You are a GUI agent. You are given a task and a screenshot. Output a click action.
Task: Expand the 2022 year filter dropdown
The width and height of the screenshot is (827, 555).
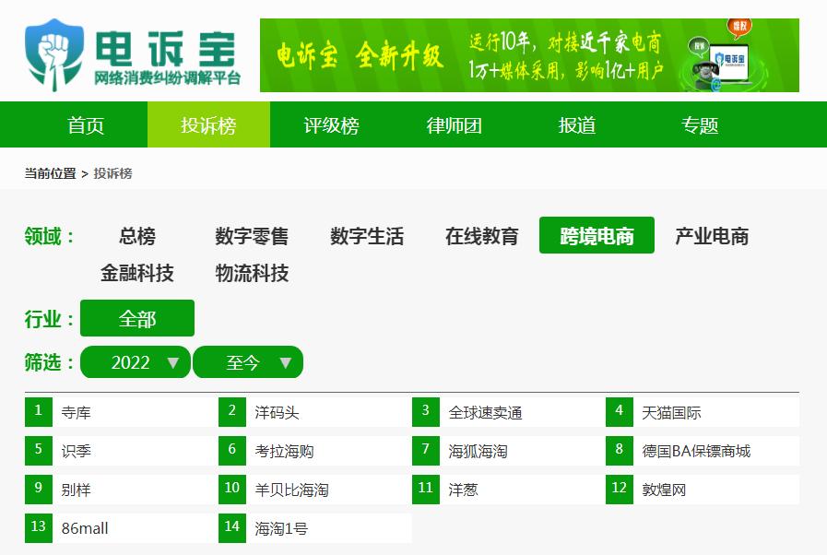[135, 361]
